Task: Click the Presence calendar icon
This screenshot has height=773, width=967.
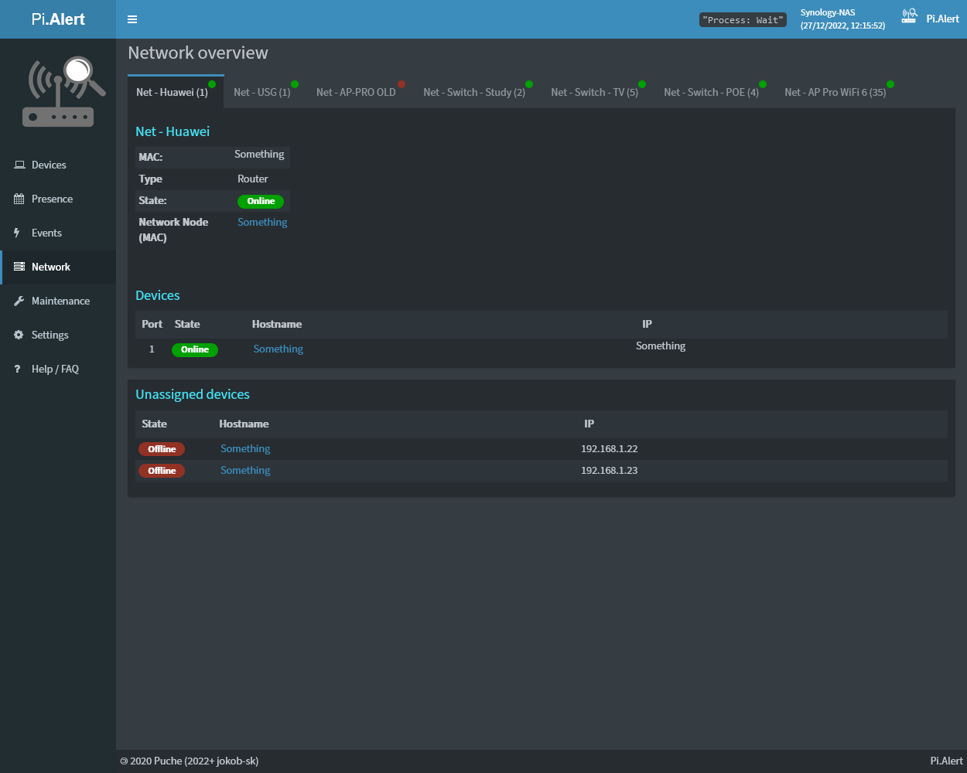Action: pyautogui.click(x=19, y=199)
